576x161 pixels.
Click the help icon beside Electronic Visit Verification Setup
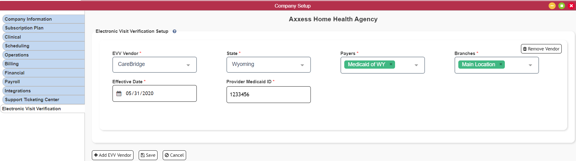pos(175,31)
